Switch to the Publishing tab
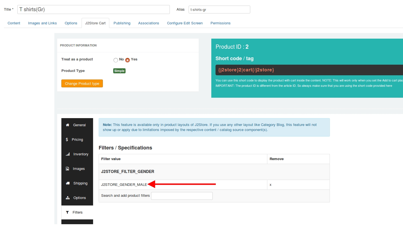403x227 pixels. (x=122, y=23)
